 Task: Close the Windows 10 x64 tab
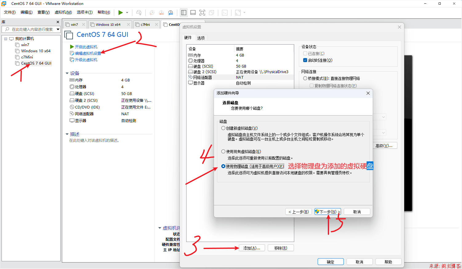click(x=128, y=25)
